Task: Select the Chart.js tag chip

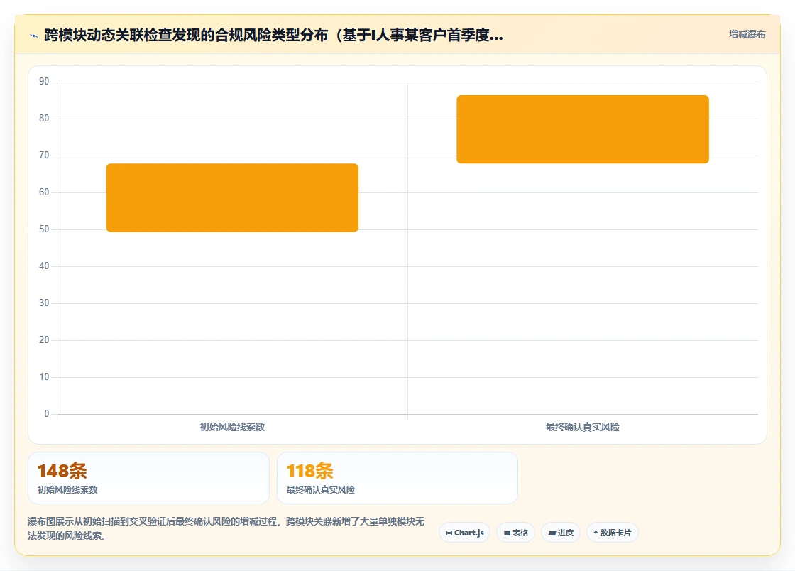Action: pos(464,533)
